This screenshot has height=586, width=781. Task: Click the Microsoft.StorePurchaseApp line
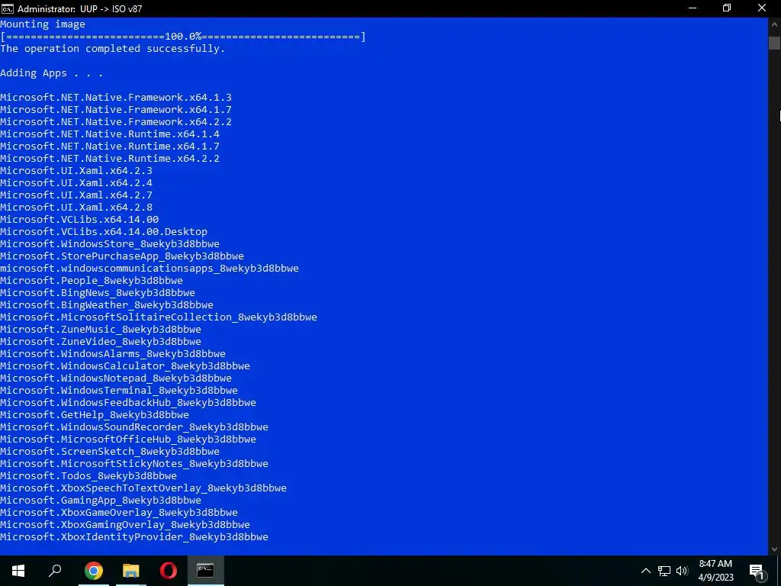click(122, 256)
